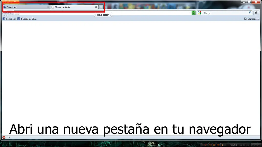Click the green Go arrow button

click(193, 13)
